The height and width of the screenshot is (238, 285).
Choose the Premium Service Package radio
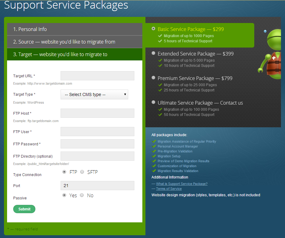tap(153, 78)
